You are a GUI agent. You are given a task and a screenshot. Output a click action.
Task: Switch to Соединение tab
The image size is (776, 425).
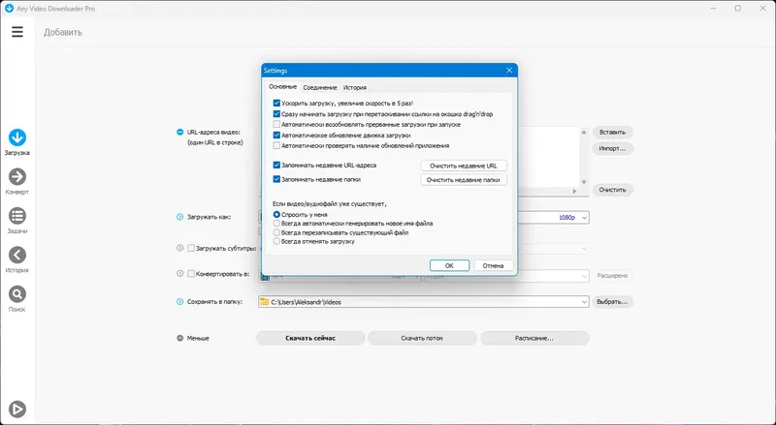(320, 87)
